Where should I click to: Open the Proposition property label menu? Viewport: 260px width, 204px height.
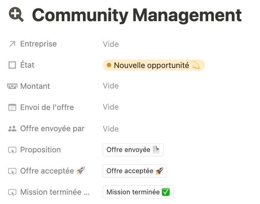[x=41, y=150]
